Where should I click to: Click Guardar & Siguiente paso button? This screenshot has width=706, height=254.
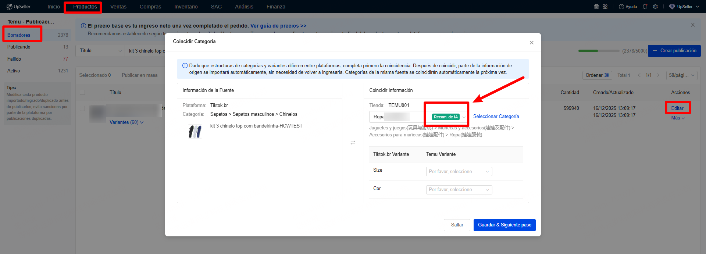click(x=504, y=225)
